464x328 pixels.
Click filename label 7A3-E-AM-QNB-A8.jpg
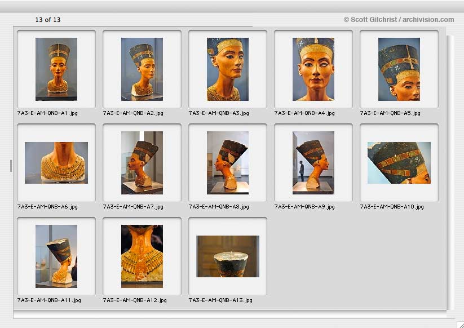click(219, 207)
